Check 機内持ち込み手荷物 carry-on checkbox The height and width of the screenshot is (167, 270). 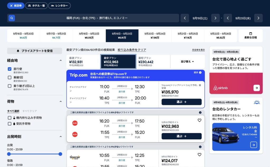[x=9, y=118]
